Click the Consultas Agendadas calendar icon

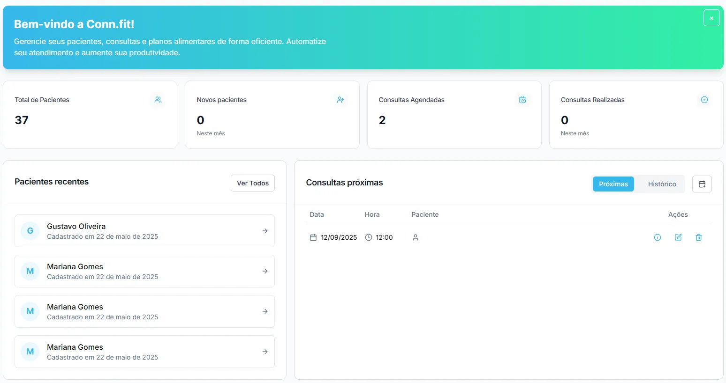pos(522,100)
